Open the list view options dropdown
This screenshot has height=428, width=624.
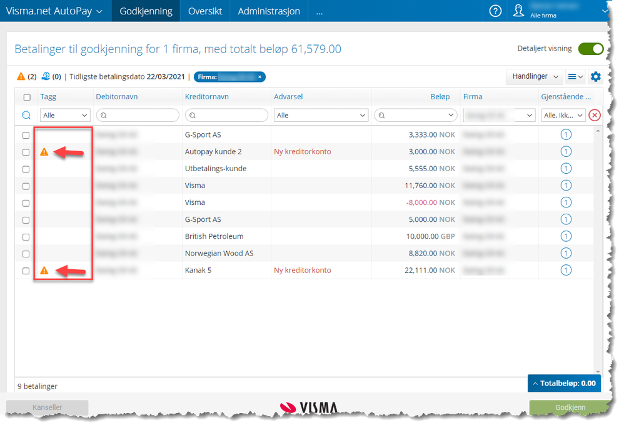tap(575, 76)
